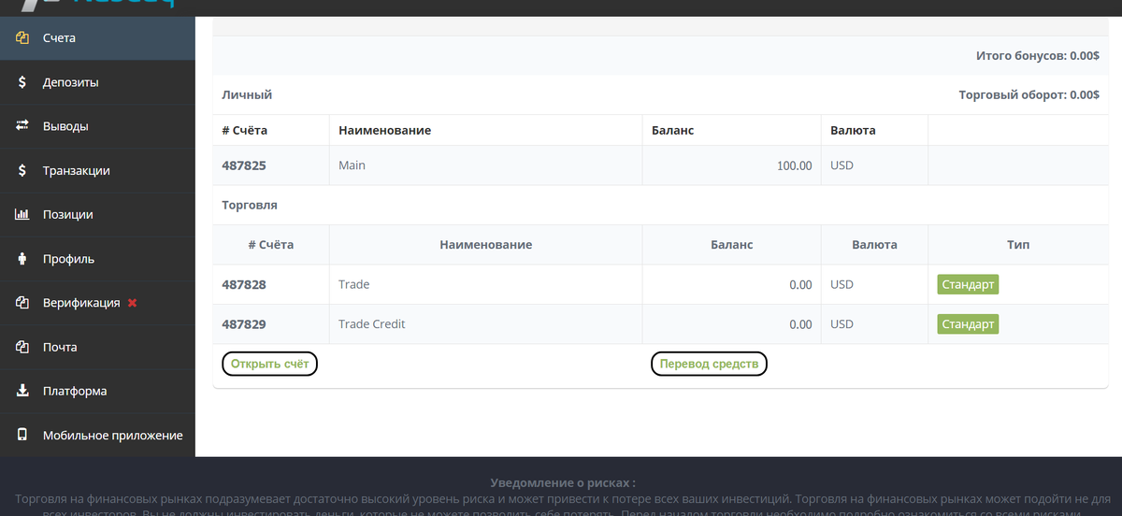
Task: Open the Выводы page
Action: tap(97, 126)
